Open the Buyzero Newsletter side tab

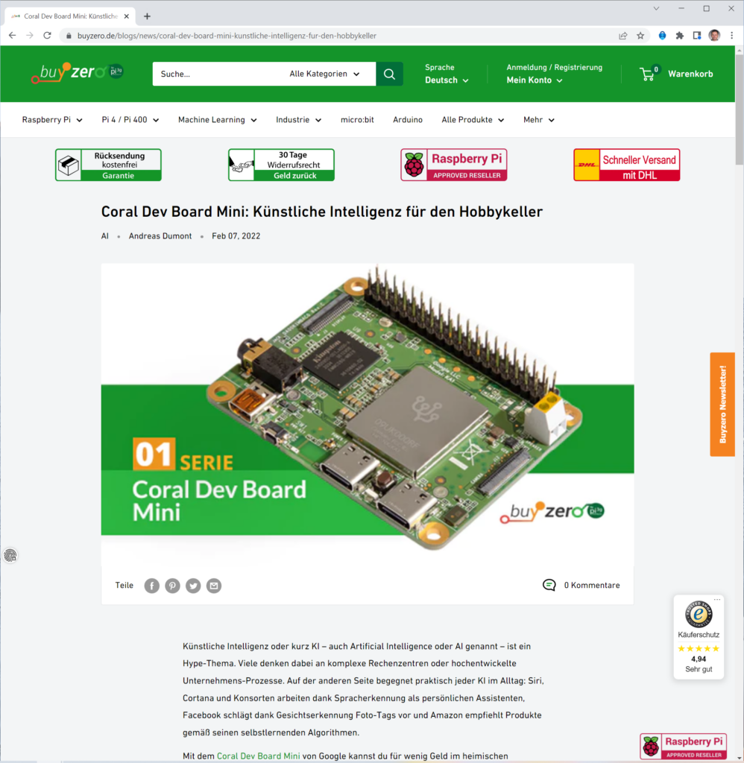[722, 405]
